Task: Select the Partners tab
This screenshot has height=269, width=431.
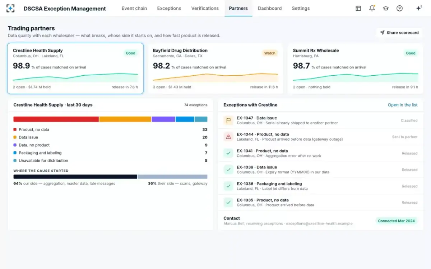Action: pyautogui.click(x=238, y=8)
